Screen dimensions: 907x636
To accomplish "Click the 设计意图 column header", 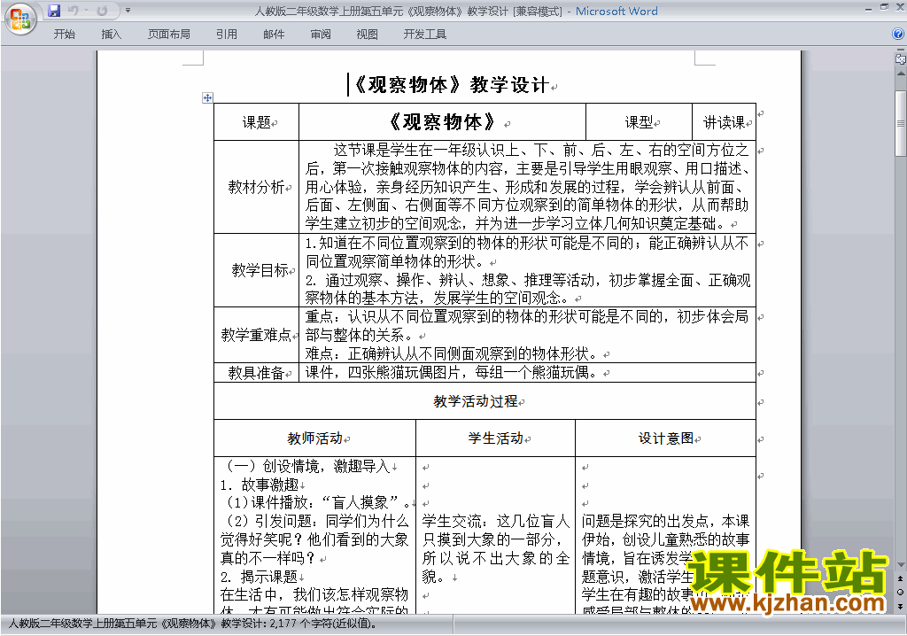I will (666, 438).
